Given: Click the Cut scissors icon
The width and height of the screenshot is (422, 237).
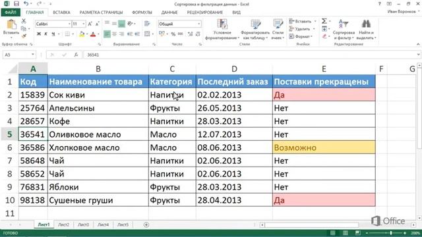Looking at the screenshot, I should (24, 21).
